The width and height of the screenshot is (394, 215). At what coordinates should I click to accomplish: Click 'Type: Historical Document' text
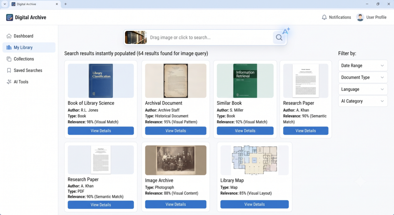[x=167, y=116]
